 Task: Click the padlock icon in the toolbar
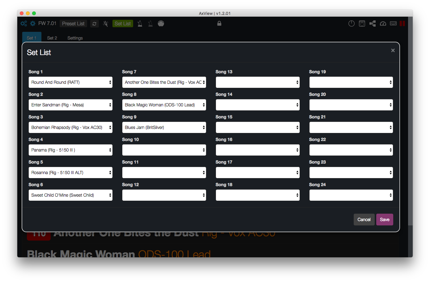click(x=219, y=23)
